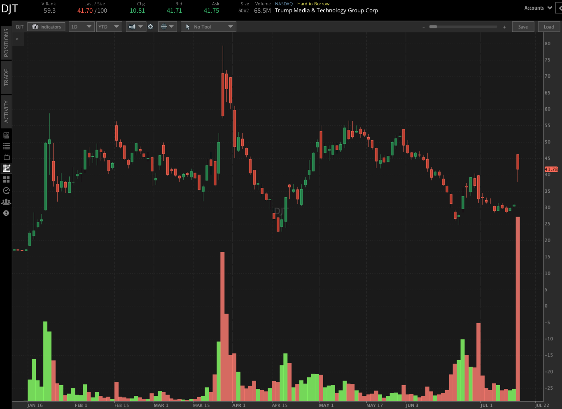Save the current chart layout
Viewport: 562px width, 409px height.
(523, 26)
